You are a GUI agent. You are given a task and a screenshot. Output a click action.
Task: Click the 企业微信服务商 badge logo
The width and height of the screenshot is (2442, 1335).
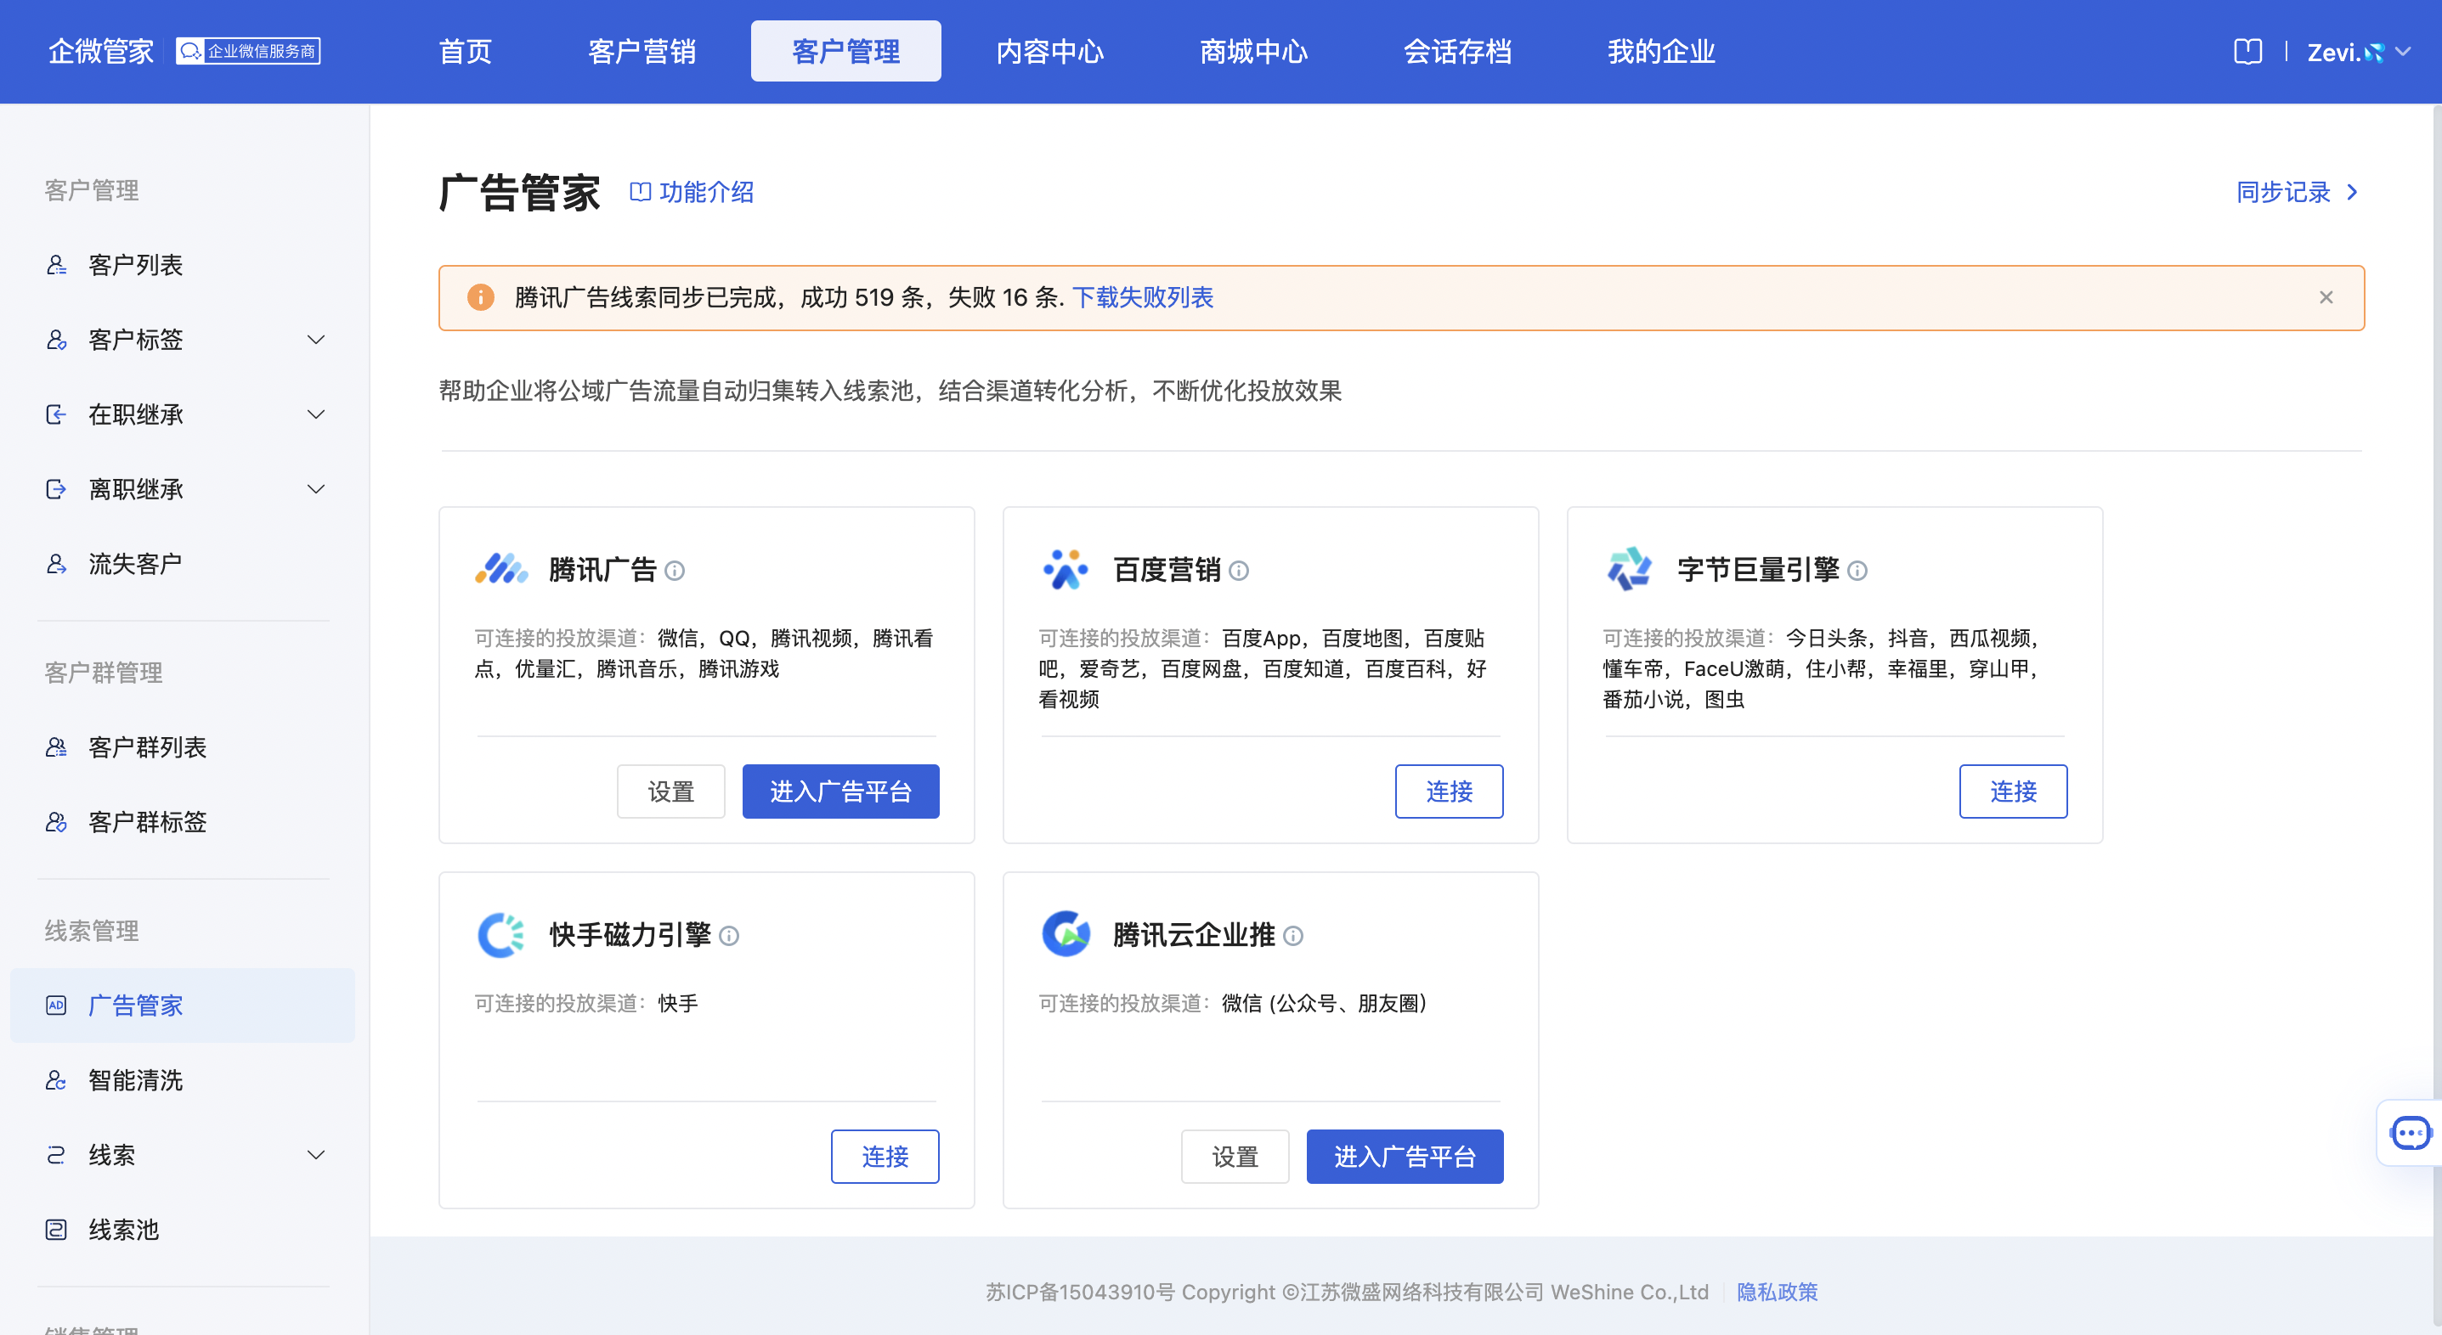248,51
